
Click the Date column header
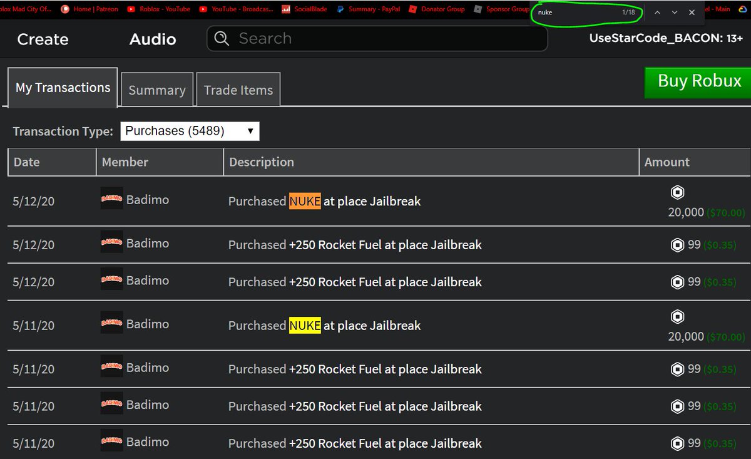[x=52, y=162]
